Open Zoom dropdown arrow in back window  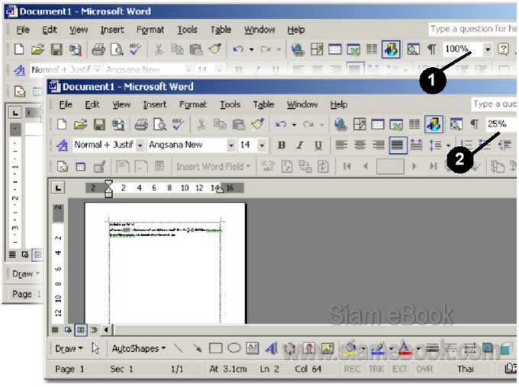(x=488, y=50)
